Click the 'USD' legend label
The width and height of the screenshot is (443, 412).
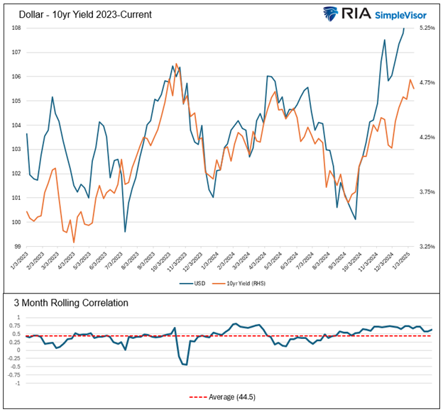coord(199,284)
